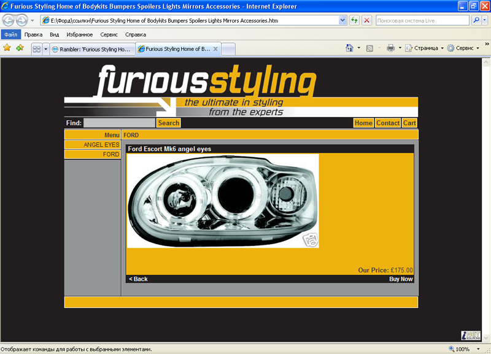
Task: Click the iNET Solutions logo icon
Action: click(471, 335)
